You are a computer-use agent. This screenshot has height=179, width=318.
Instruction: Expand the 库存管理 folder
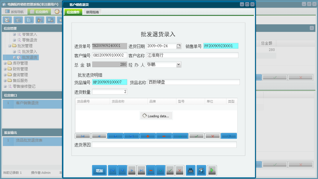click(5, 63)
